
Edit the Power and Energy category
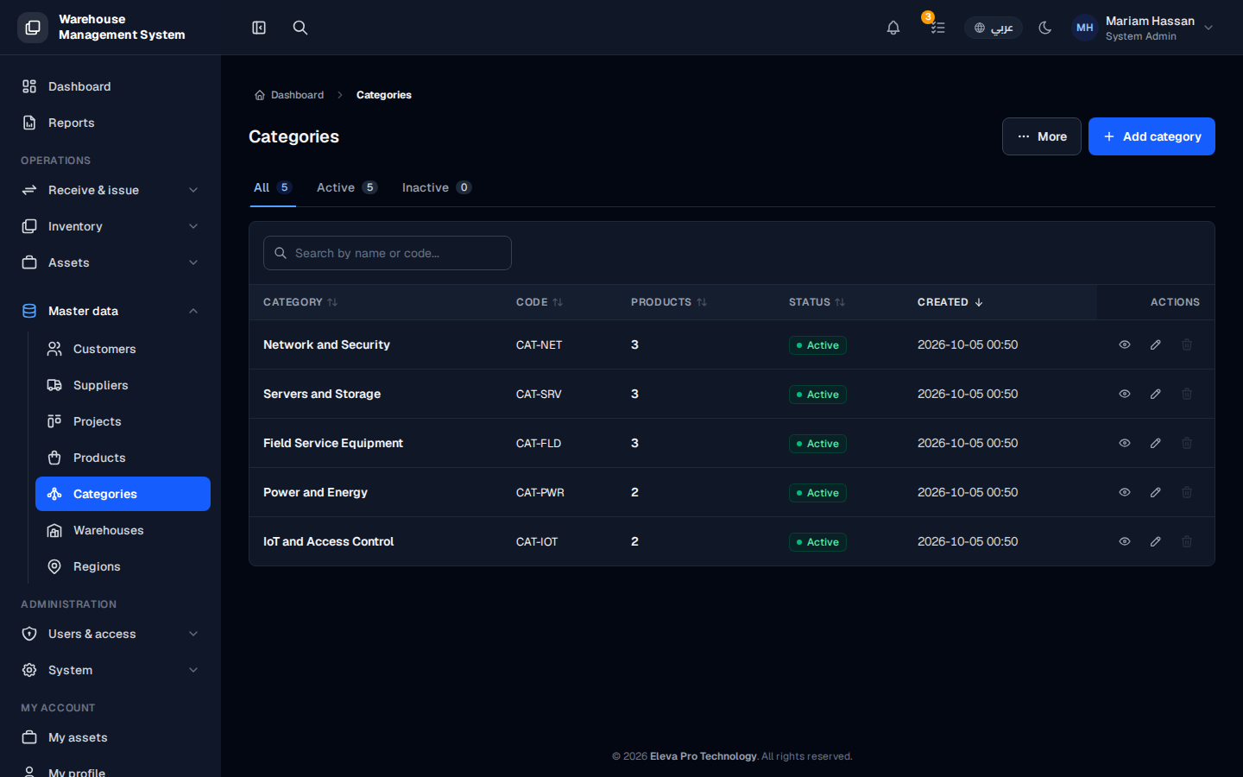(1156, 492)
